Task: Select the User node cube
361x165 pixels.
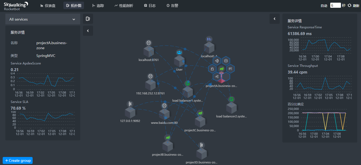Action: [x=179, y=61]
